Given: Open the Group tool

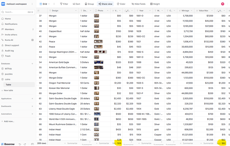Looking at the screenshot, I should 89,4.
